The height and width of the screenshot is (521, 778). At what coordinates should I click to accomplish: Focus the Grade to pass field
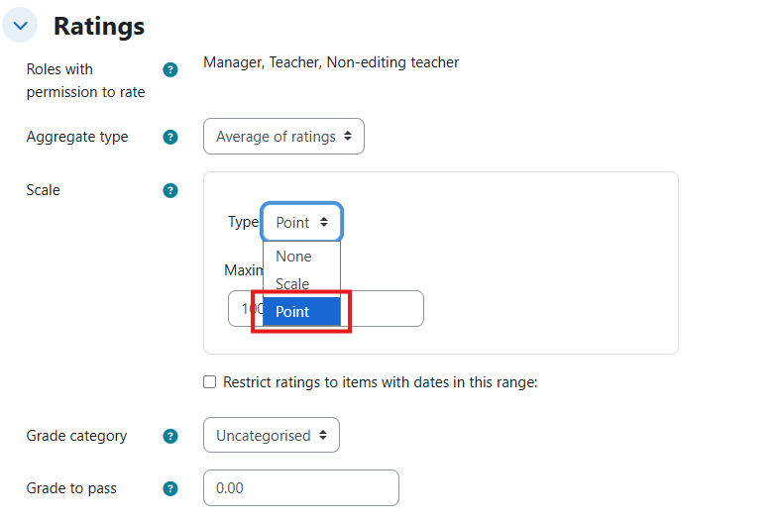click(300, 488)
